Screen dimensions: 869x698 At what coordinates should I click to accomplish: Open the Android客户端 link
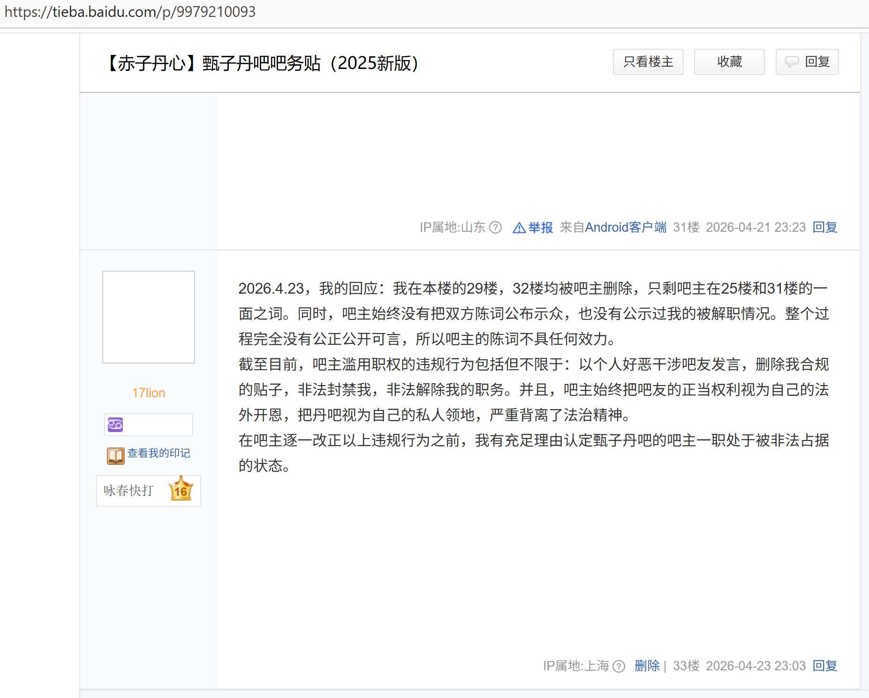[x=626, y=228]
